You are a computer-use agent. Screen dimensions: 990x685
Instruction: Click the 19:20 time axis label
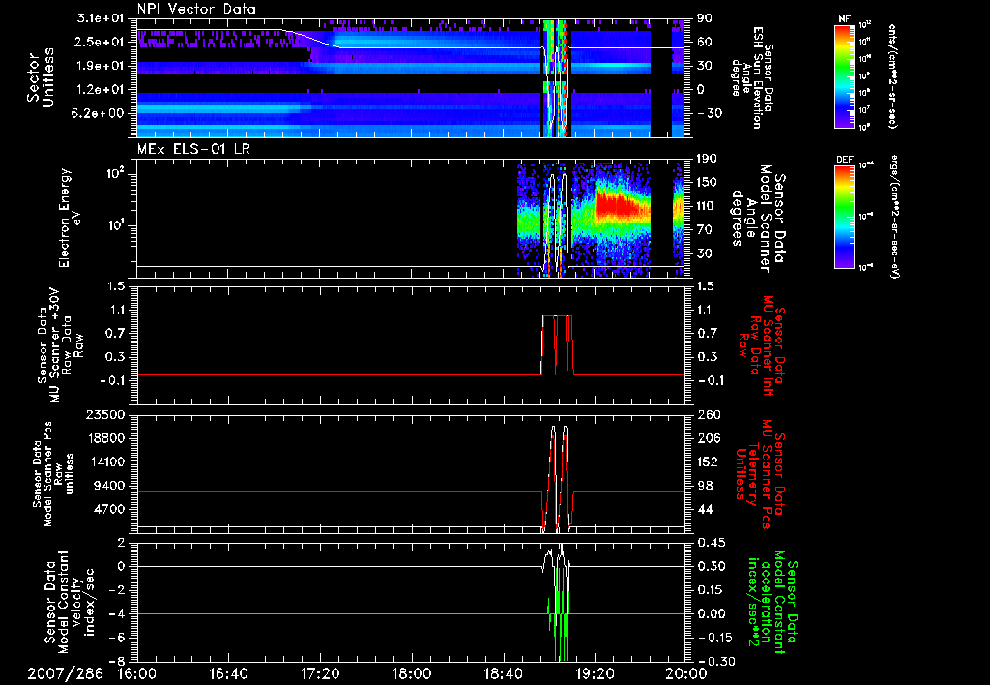coord(595,673)
